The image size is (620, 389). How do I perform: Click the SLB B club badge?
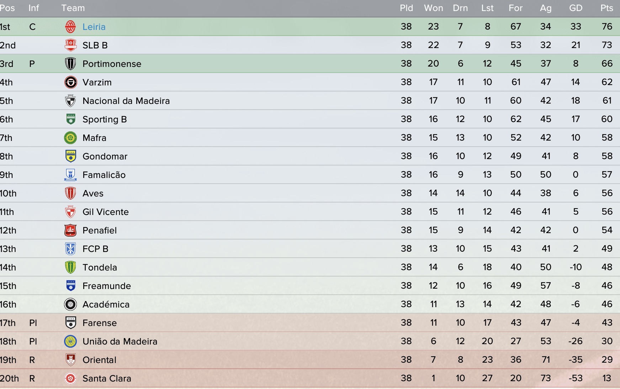click(x=70, y=45)
